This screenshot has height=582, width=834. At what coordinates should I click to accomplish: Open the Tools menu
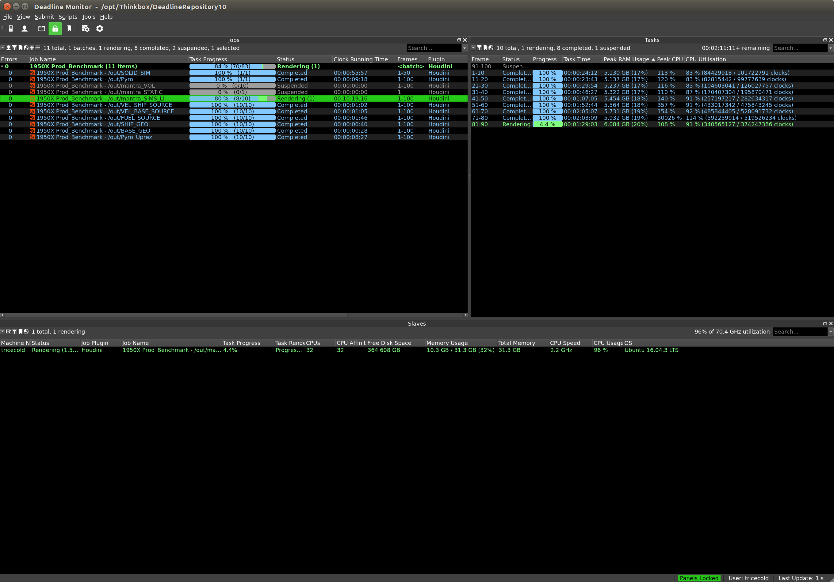(x=89, y=17)
